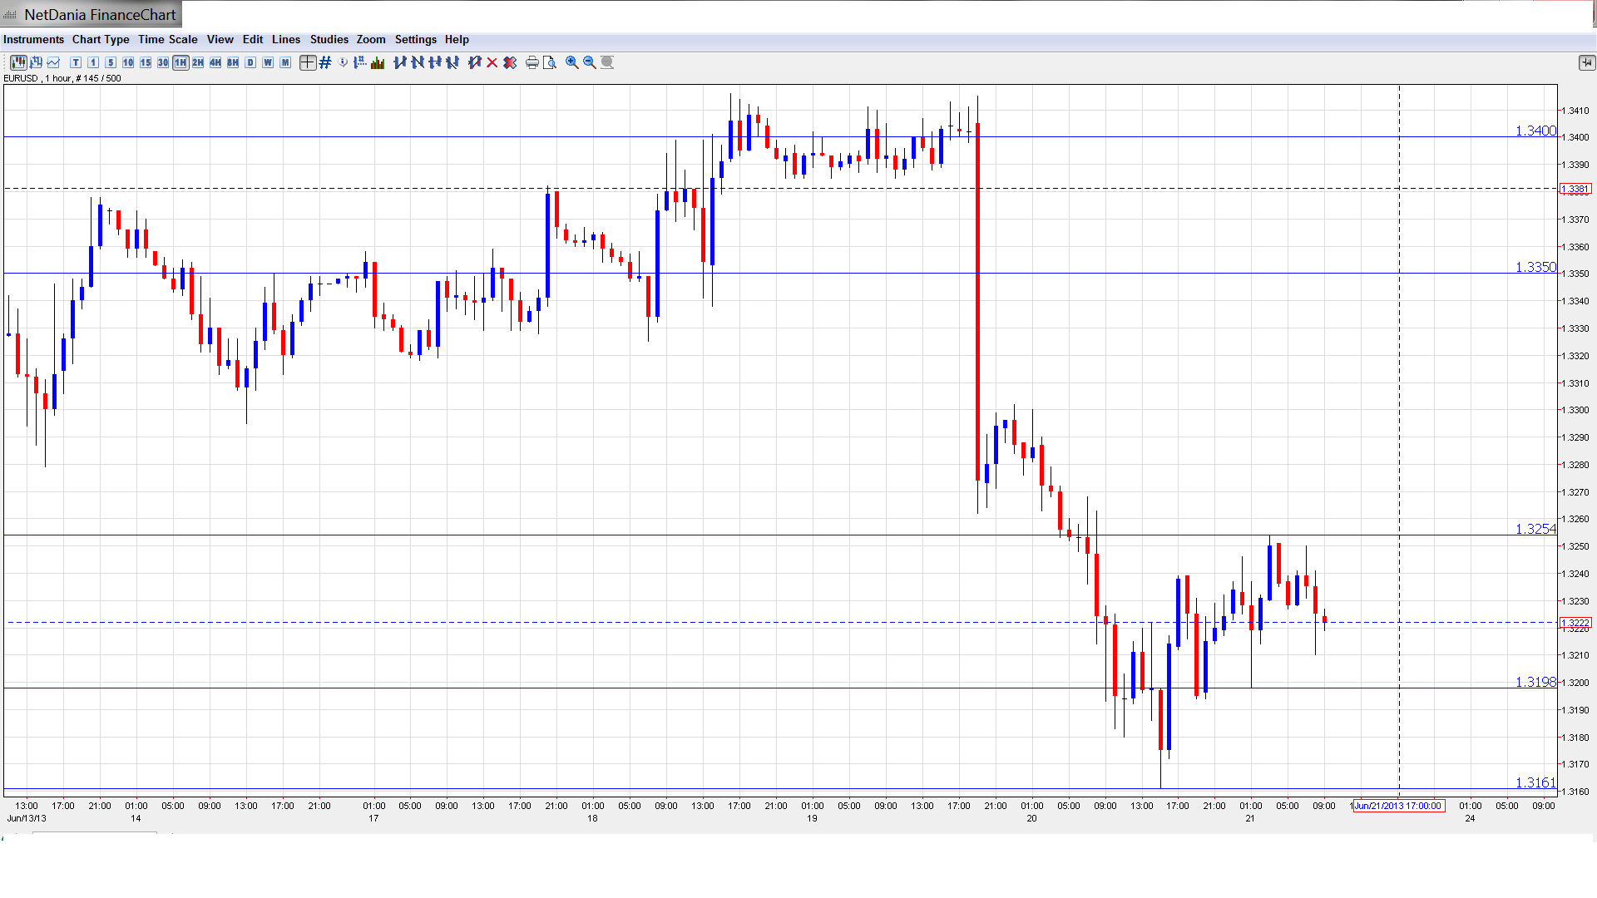Click the print chart icon
The height and width of the screenshot is (898, 1597).
(x=532, y=62)
